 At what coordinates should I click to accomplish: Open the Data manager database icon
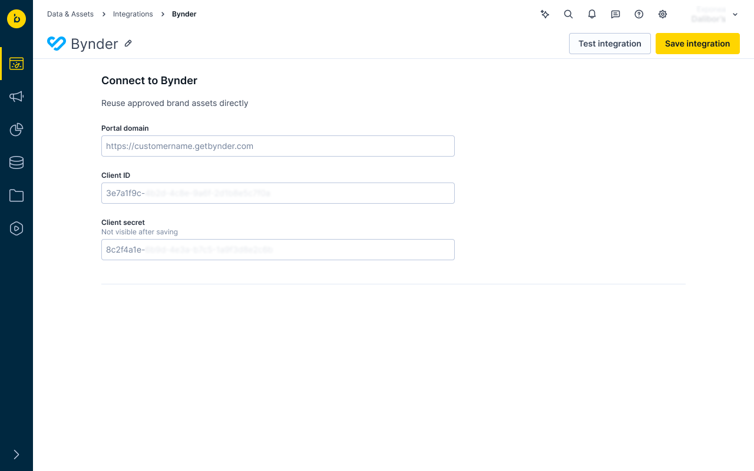(x=16, y=162)
